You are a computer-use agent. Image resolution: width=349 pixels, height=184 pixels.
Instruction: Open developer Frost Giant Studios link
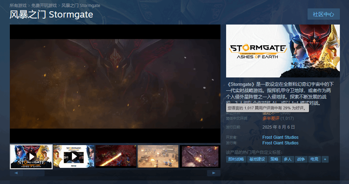point(280,137)
